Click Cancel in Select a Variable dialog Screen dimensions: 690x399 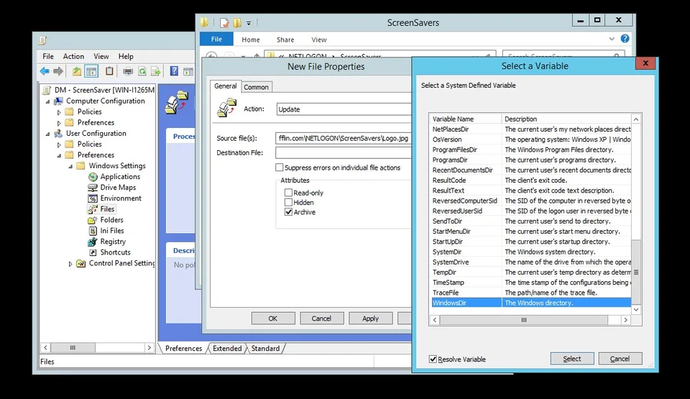pyautogui.click(x=620, y=359)
